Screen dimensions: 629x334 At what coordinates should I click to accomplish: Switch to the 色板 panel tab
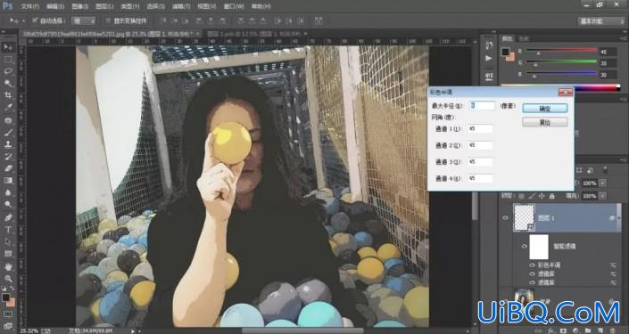coord(524,39)
